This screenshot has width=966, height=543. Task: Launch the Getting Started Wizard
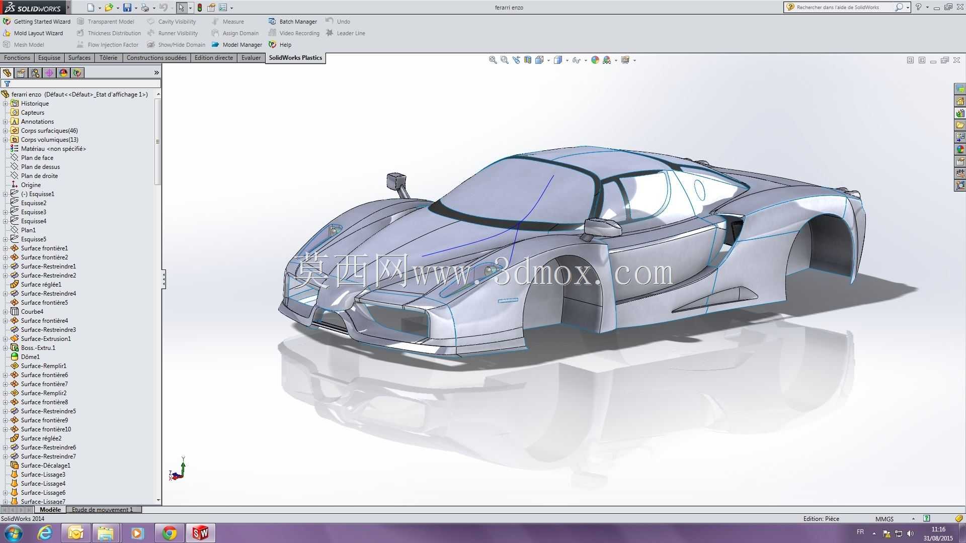[x=37, y=22]
